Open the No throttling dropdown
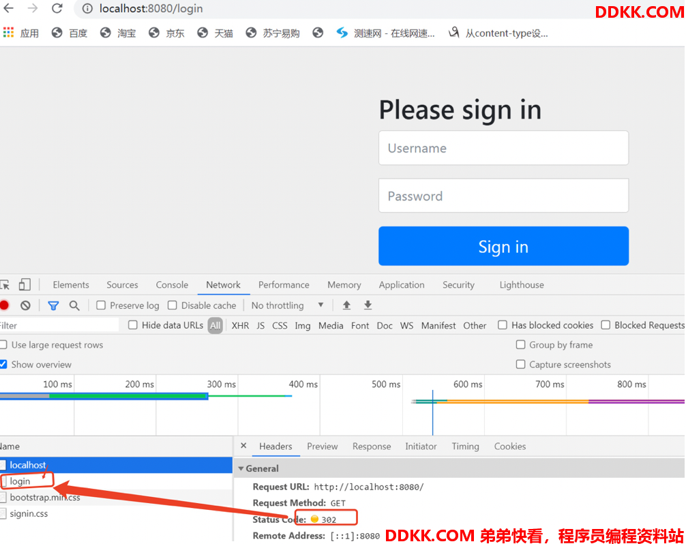 pyautogui.click(x=287, y=305)
